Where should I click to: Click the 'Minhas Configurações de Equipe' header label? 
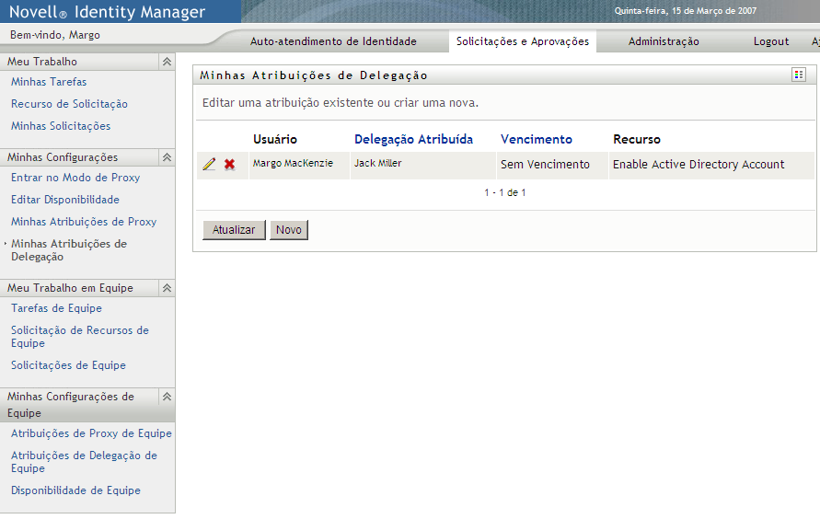tap(71, 405)
